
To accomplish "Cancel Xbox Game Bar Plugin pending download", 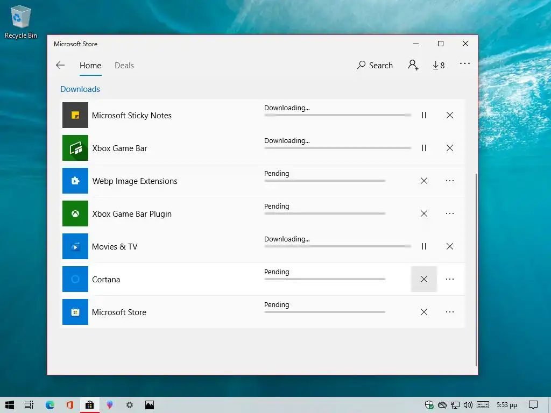I will pos(424,213).
